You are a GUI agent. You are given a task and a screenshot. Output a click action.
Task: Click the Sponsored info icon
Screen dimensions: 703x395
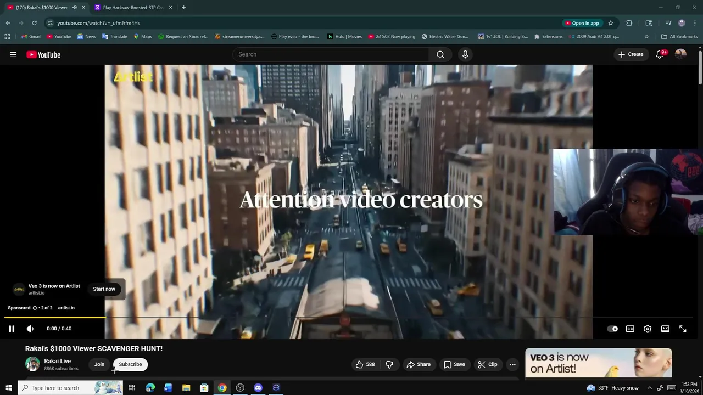35,308
